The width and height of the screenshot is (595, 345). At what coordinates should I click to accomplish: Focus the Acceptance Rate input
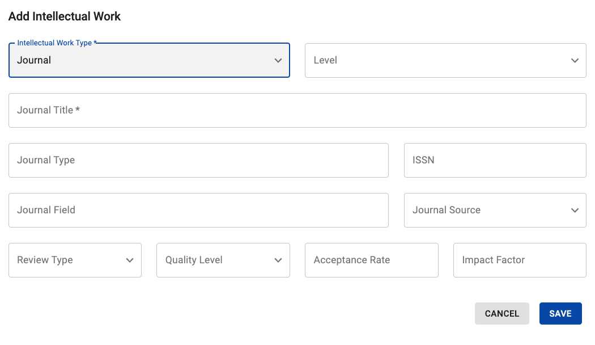click(x=371, y=260)
